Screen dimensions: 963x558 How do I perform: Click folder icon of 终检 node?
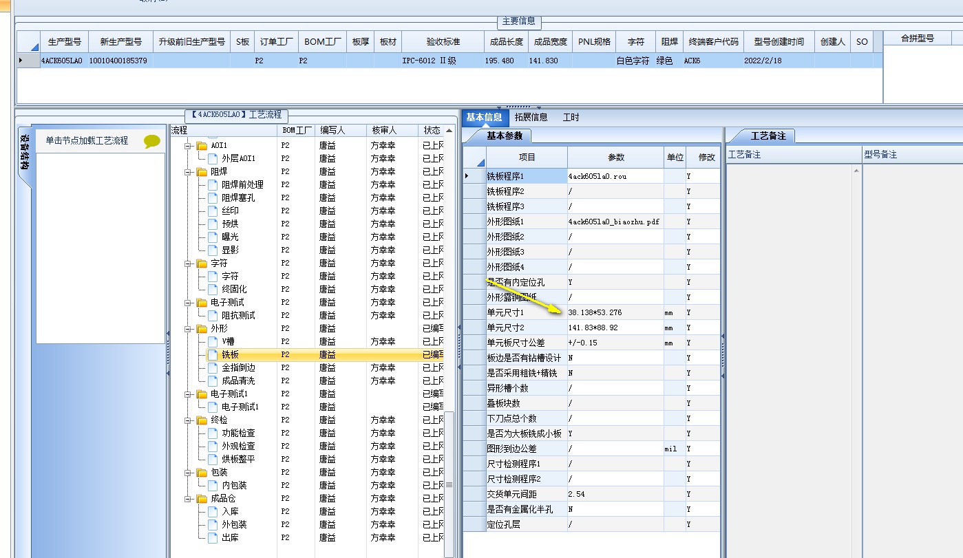(x=202, y=420)
